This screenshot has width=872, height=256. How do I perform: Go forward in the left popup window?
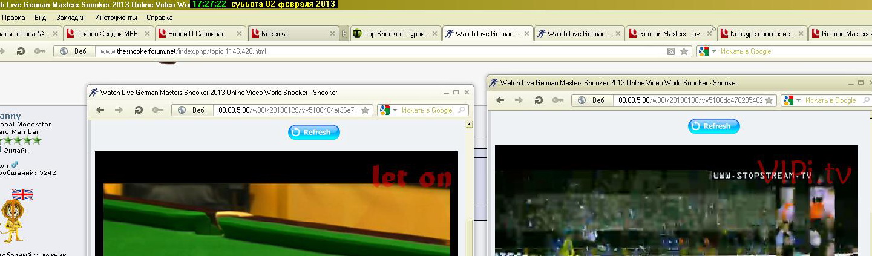tap(119, 110)
